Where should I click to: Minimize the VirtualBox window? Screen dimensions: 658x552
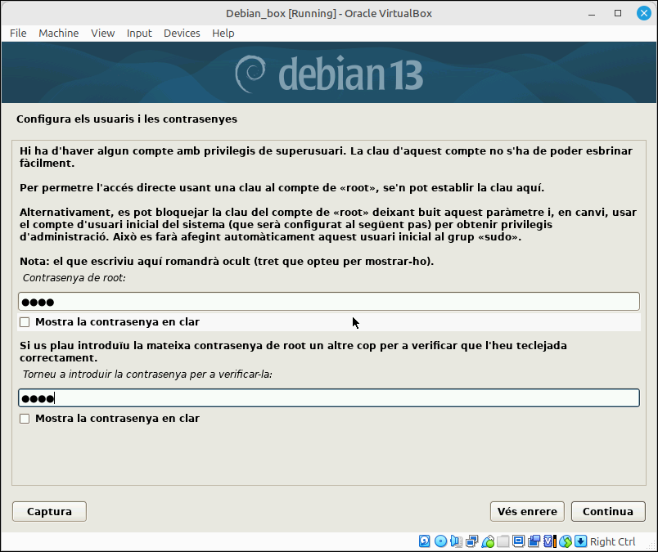(592, 14)
